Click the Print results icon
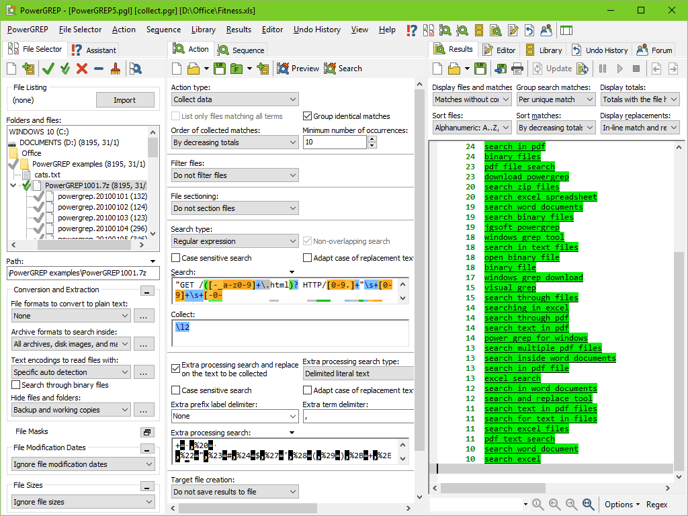 tap(517, 69)
